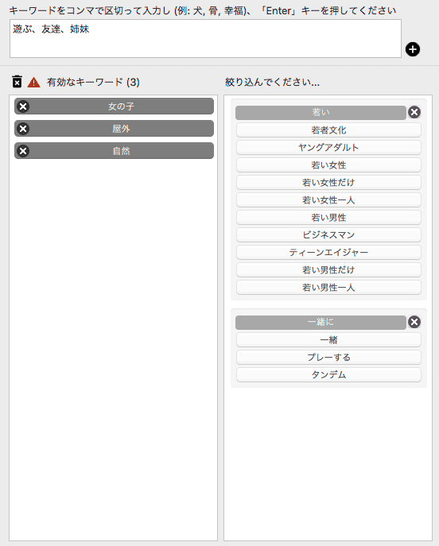Select the ティーンエイジャー option
439x546 pixels.
[x=328, y=252]
